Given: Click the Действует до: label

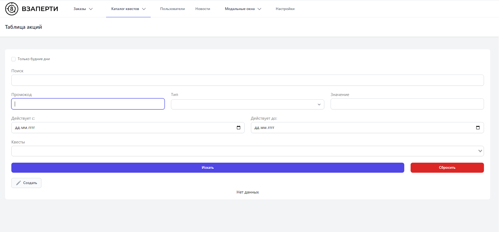Looking at the screenshot, I should coord(264,118).
